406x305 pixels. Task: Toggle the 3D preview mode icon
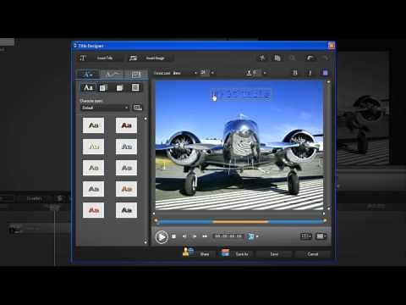250,236
